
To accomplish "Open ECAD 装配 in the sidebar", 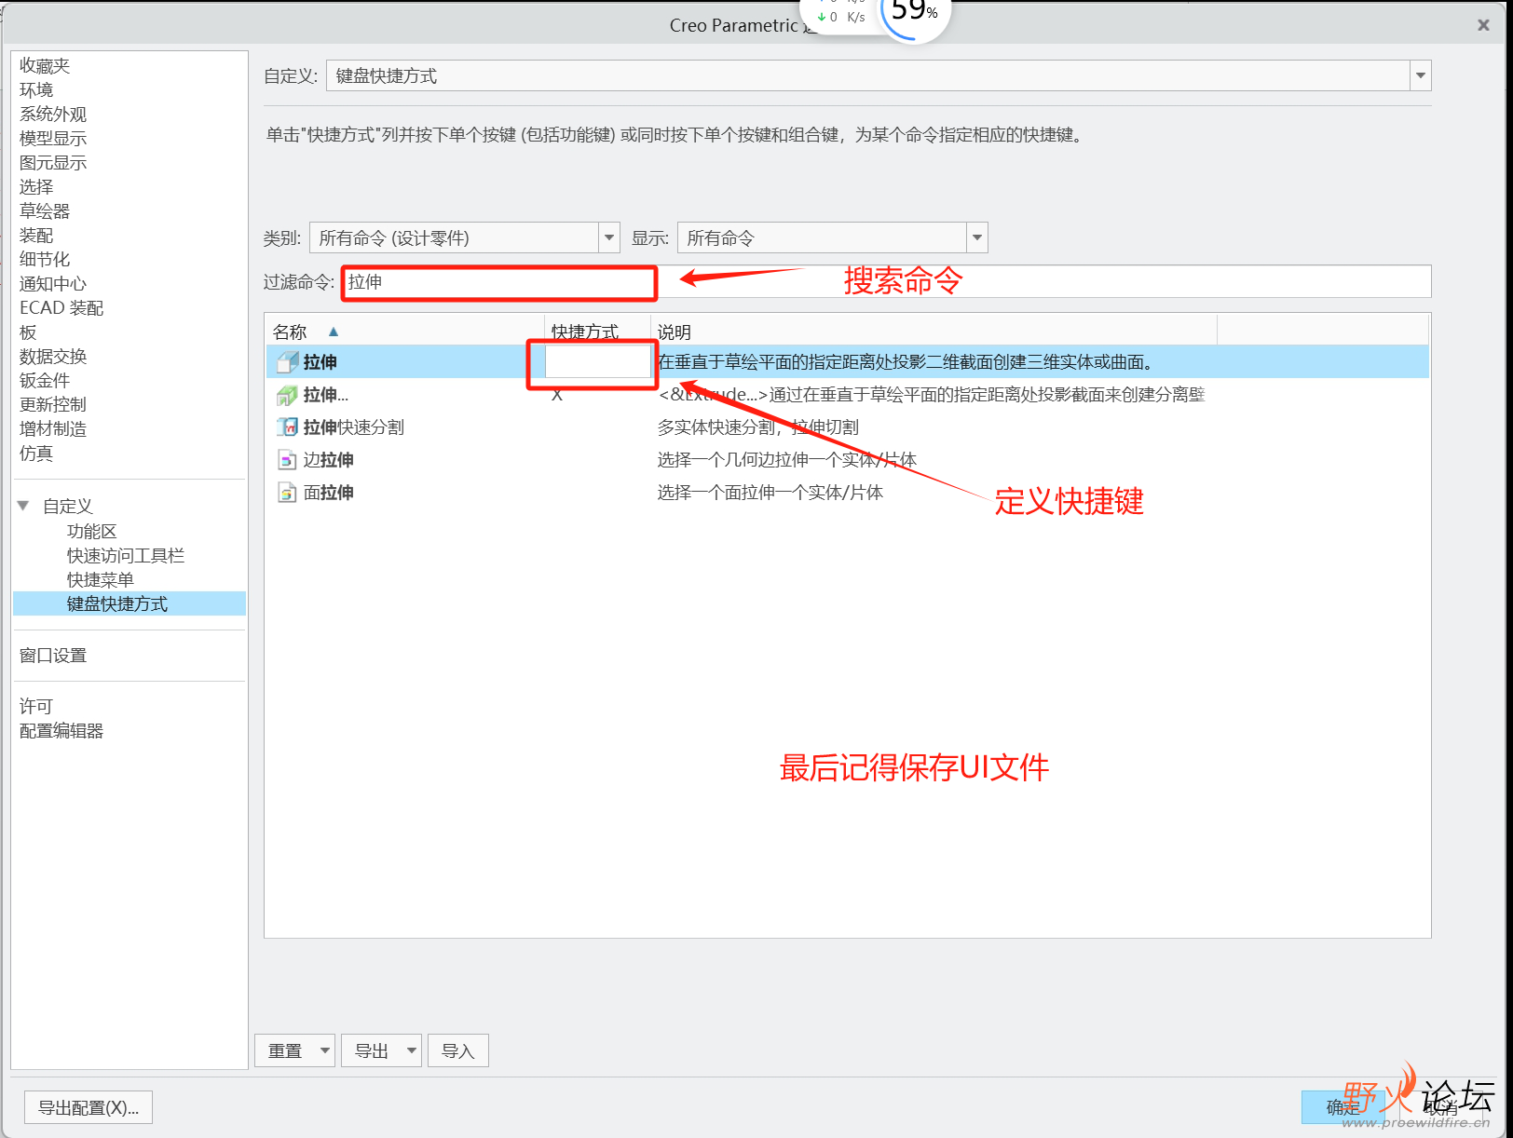I will tap(61, 307).
